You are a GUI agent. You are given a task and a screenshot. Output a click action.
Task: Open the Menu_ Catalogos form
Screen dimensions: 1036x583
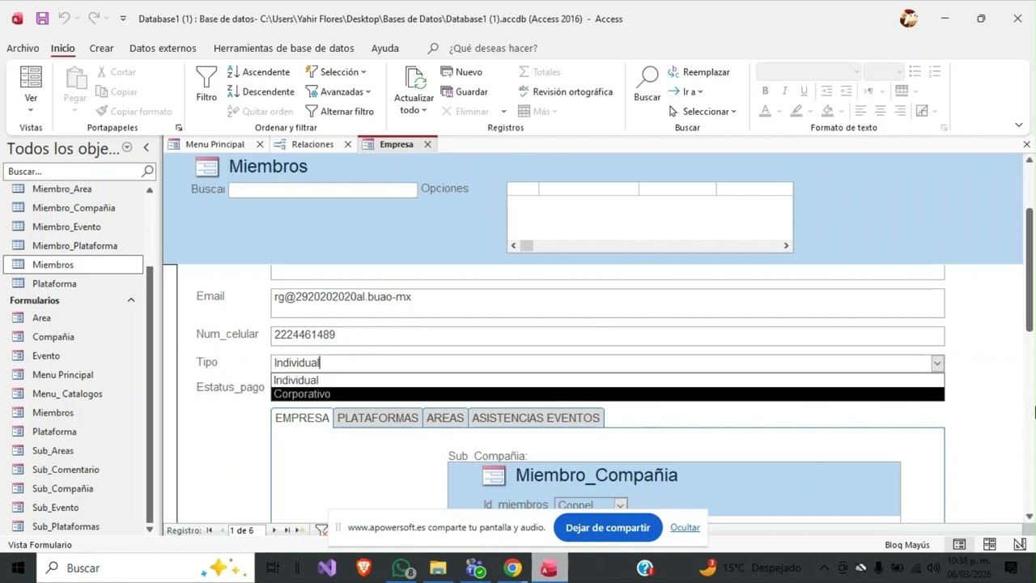pyautogui.click(x=67, y=394)
